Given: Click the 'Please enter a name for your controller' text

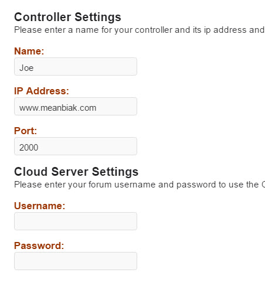Looking at the screenshot, I should coord(93,30).
